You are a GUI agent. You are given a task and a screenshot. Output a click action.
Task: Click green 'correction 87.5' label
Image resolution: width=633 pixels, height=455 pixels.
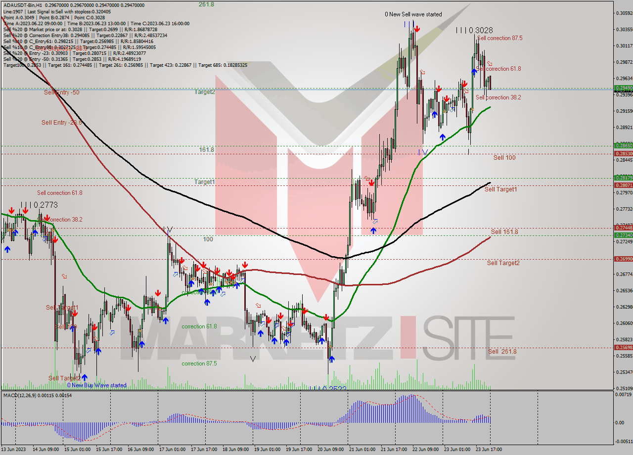pyautogui.click(x=199, y=364)
